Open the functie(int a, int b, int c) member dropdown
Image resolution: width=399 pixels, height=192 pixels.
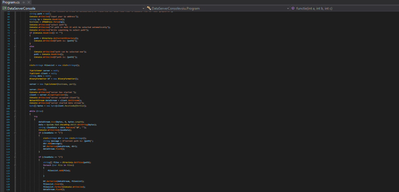point(345,8)
